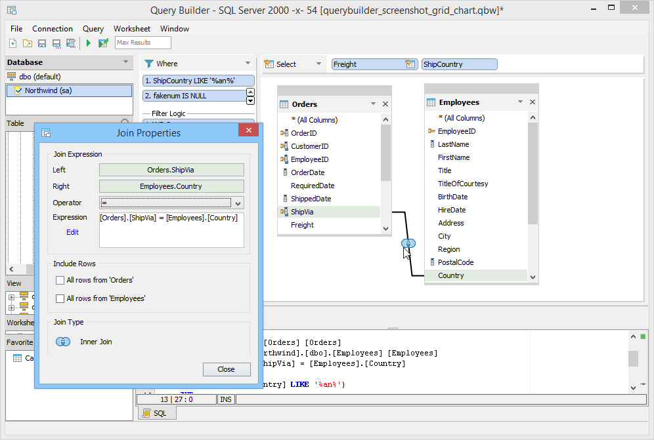Select the Northwind (sa) database checkbox item
This screenshot has width=654, height=440.
[x=18, y=90]
